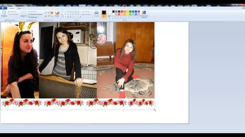Open the Edit colors palette icon

click(x=144, y=13)
